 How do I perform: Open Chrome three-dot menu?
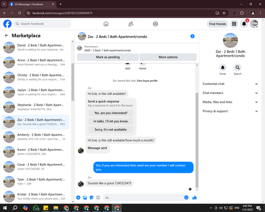(260, 13)
